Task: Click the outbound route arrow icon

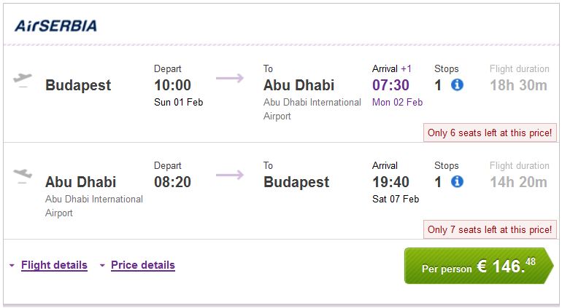Action: [x=230, y=79]
